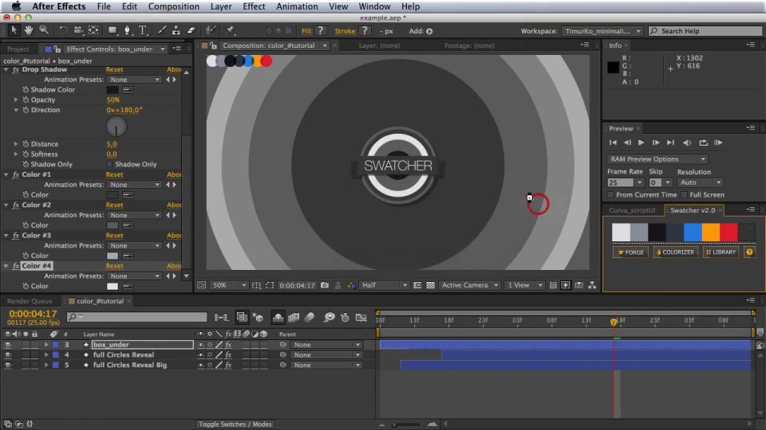Collapse the Drop Shadow effect group
The image size is (766, 430).
click(6, 70)
